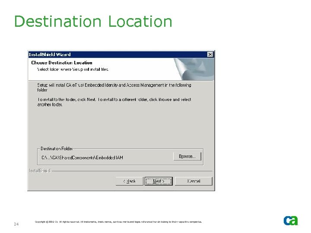Click the 'Setup will install CA eTrust' paragraph

[114, 87]
